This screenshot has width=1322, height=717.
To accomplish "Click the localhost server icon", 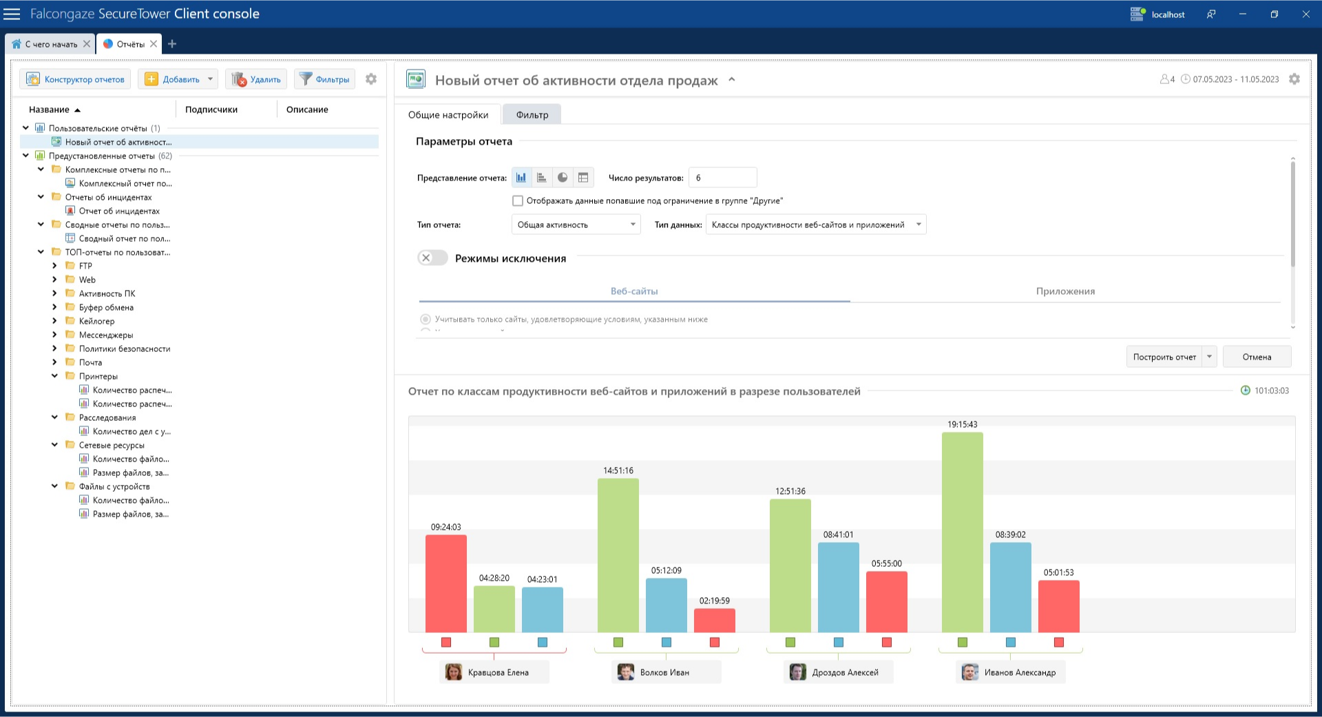I will (1137, 14).
